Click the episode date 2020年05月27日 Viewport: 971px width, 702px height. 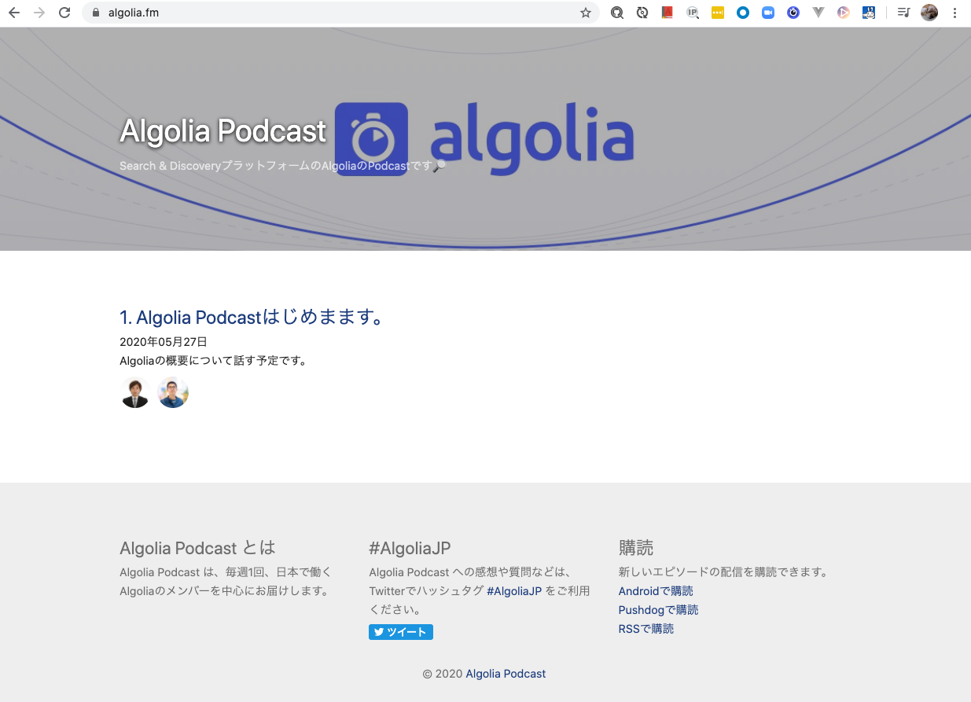point(164,342)
